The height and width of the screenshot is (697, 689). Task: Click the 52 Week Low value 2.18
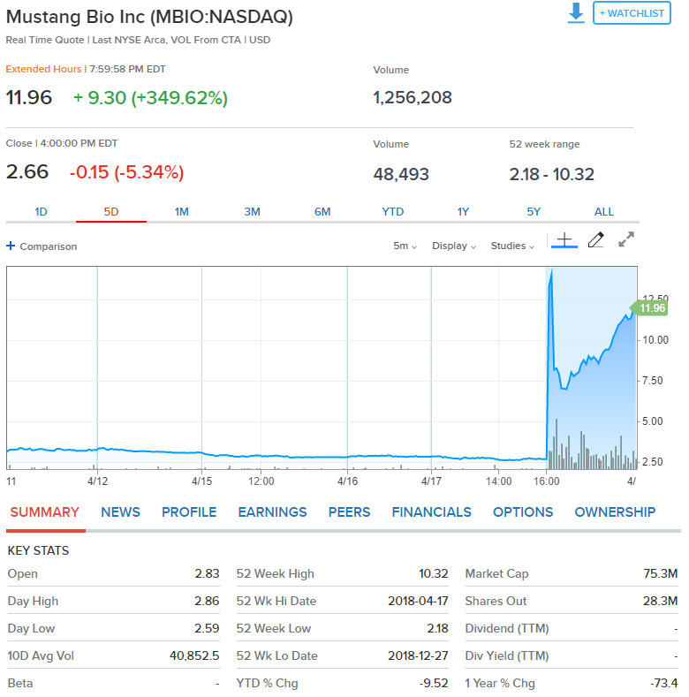(x=437, y=628)
